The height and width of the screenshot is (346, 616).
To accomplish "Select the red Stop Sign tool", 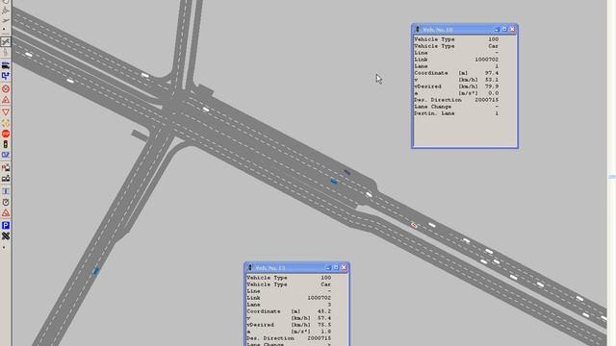I will [6, 134].
